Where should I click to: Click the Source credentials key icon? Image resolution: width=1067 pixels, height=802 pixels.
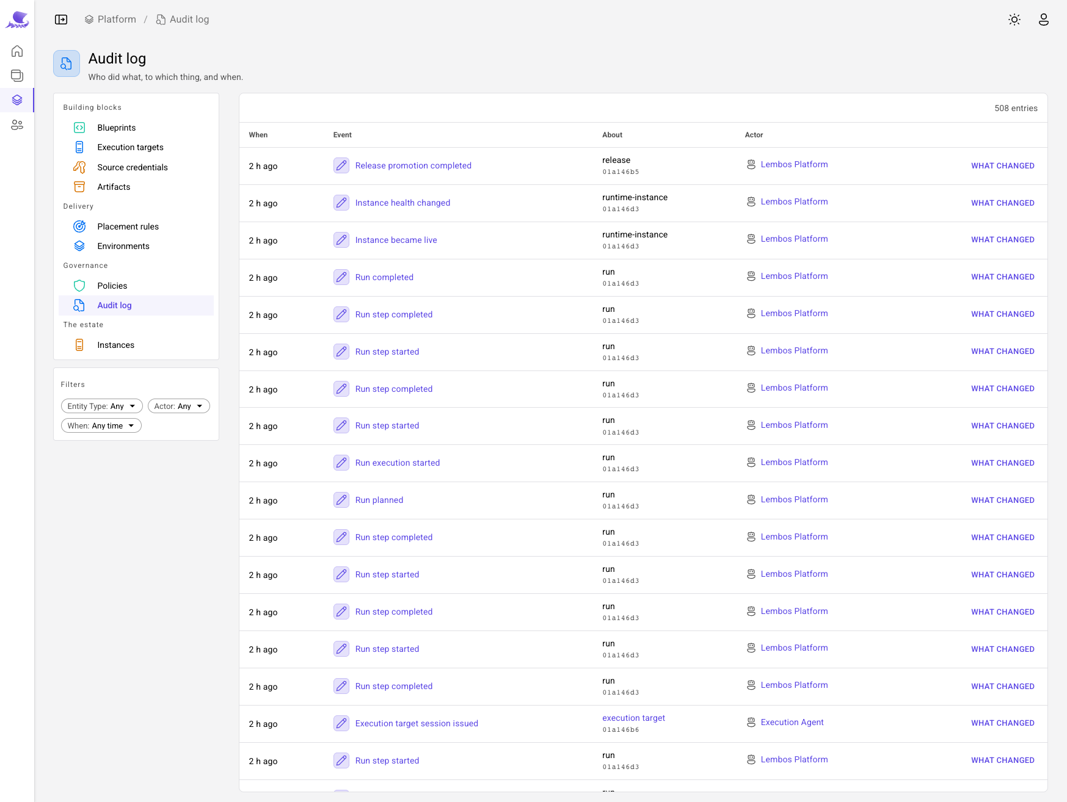click(x=79, y=167)
